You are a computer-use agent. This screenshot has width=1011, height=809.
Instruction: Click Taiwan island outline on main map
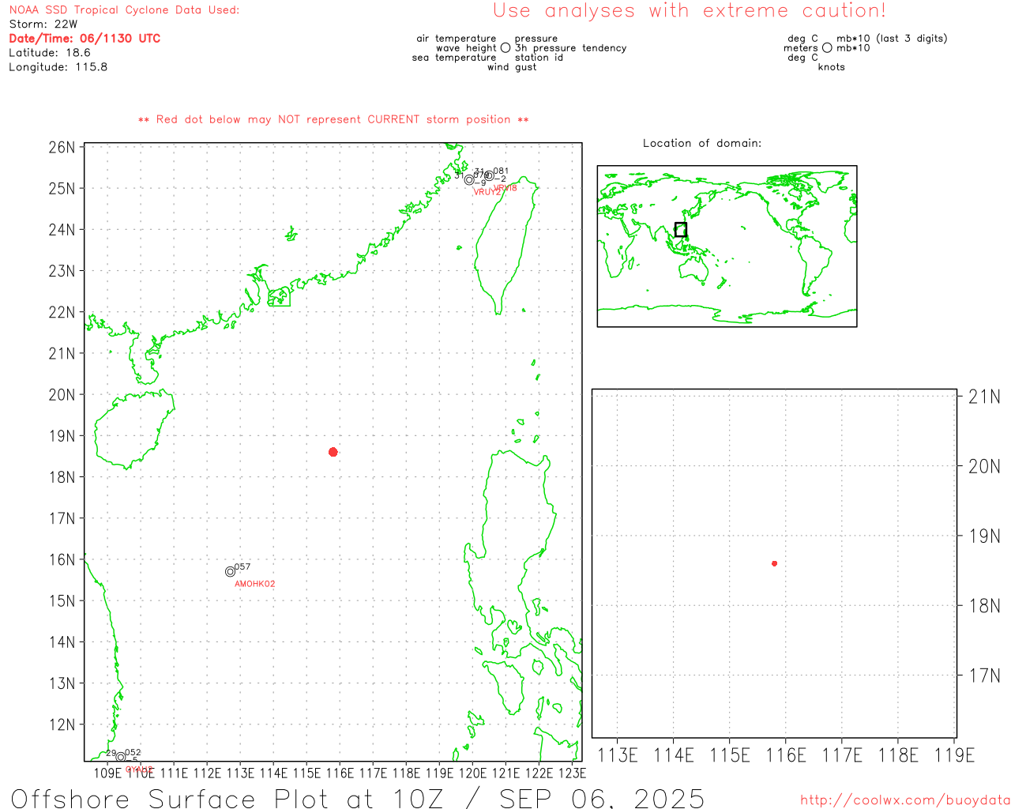[x=508, y=245]
